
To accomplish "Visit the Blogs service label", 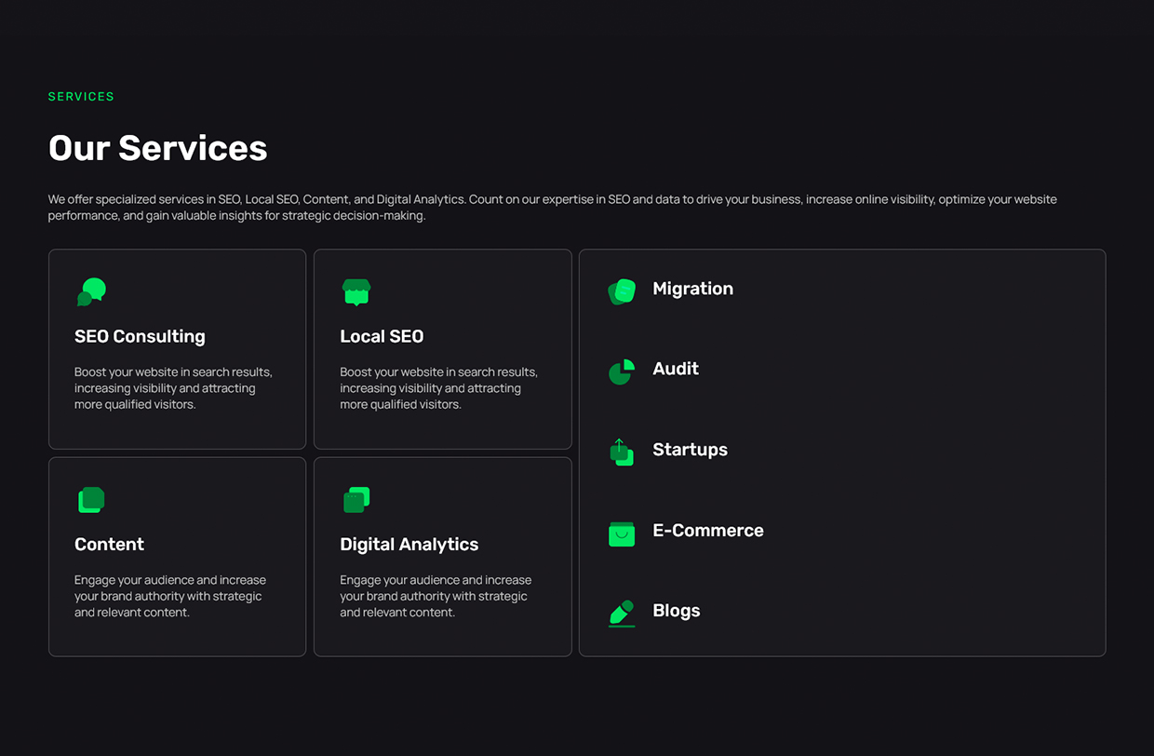I will point(676,611).
